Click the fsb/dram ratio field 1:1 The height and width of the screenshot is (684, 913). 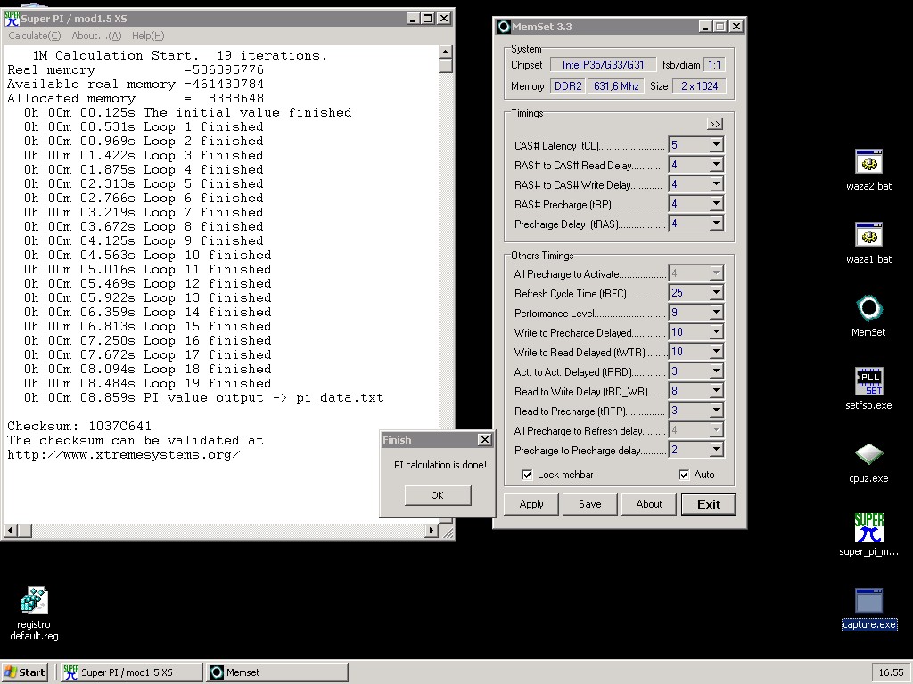click(714, 64)
